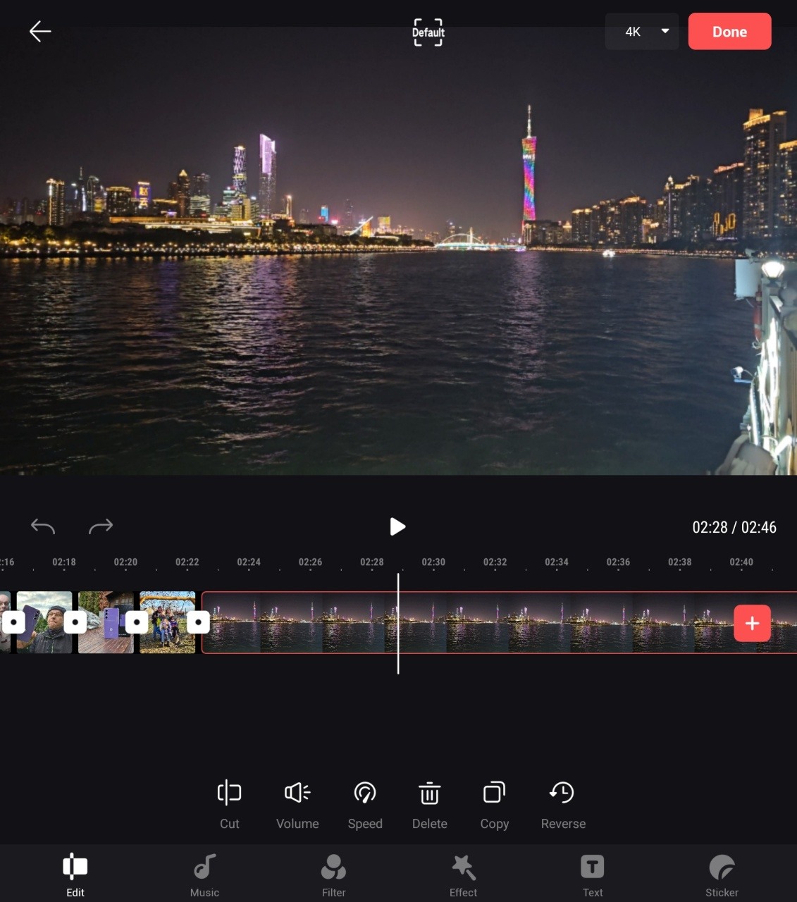797x902 pixels.
Task: Add a new clip with plus button
Action: coord(752,623)
